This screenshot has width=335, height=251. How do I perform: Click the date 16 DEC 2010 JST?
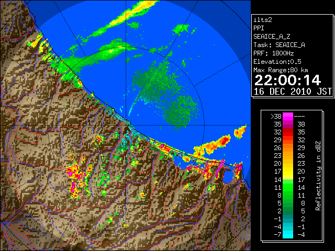click(x=293, y=92)
